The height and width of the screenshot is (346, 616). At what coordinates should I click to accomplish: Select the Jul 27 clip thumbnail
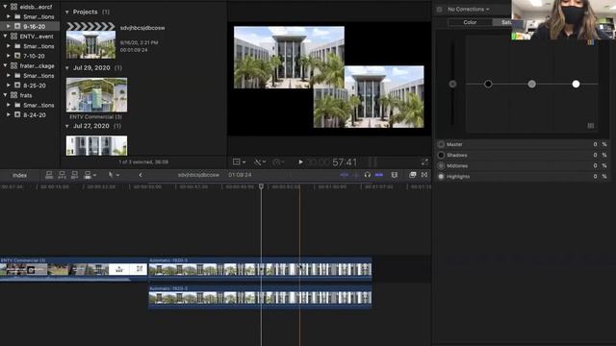(x=96, y=145)
